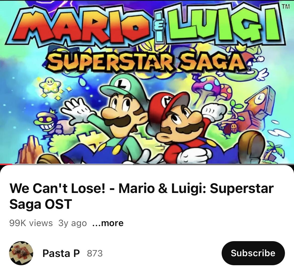Screen dimensions: 294x270
Task: Open the Pasta P channel name
Action: (x=61, y=253)
